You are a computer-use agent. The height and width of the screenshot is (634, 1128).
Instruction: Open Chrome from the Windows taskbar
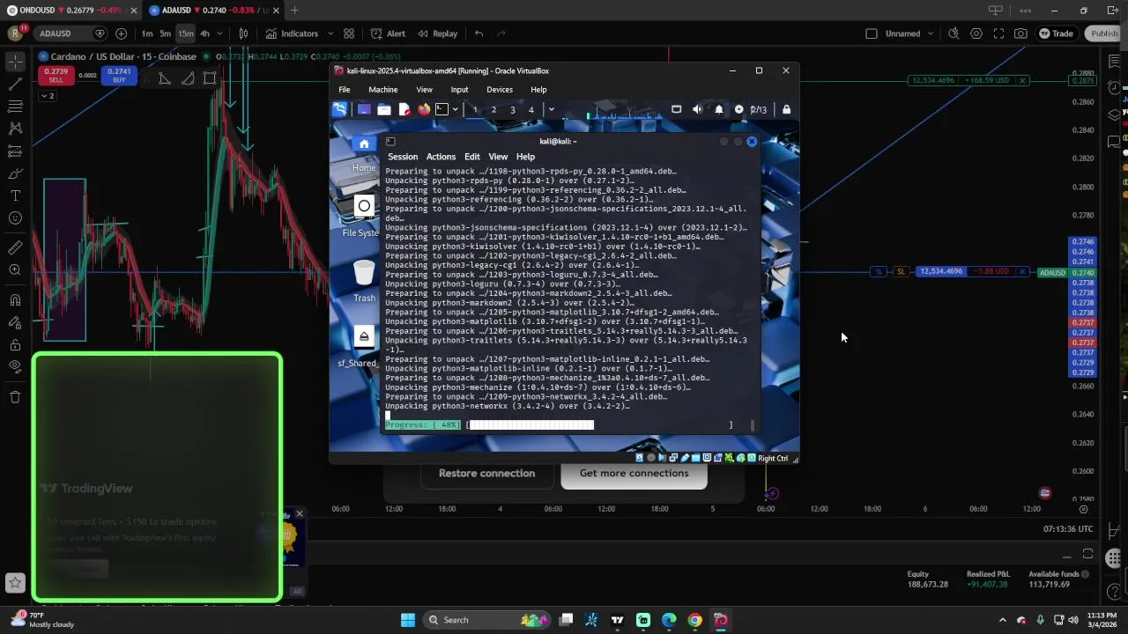point(694,620)
